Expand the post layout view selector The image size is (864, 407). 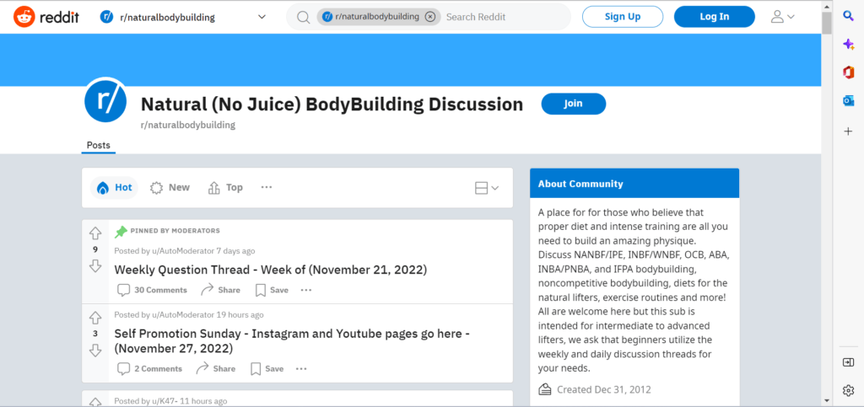[x=487, y=188]
